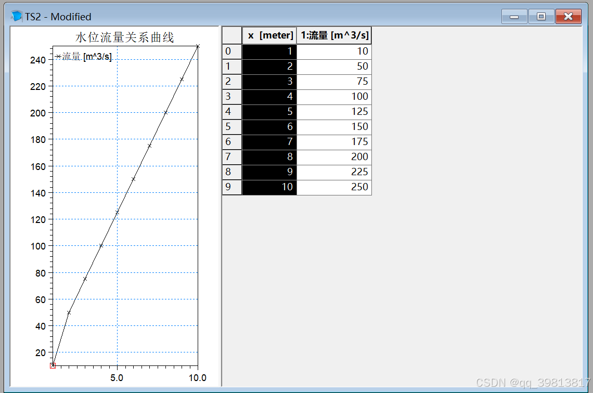Click the data point marker at flow 150

[133, 179]
